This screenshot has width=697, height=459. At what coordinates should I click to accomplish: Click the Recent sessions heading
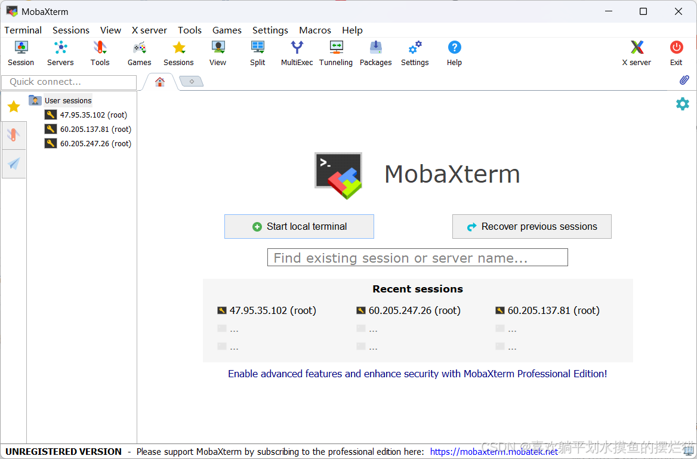click(417, 289)
